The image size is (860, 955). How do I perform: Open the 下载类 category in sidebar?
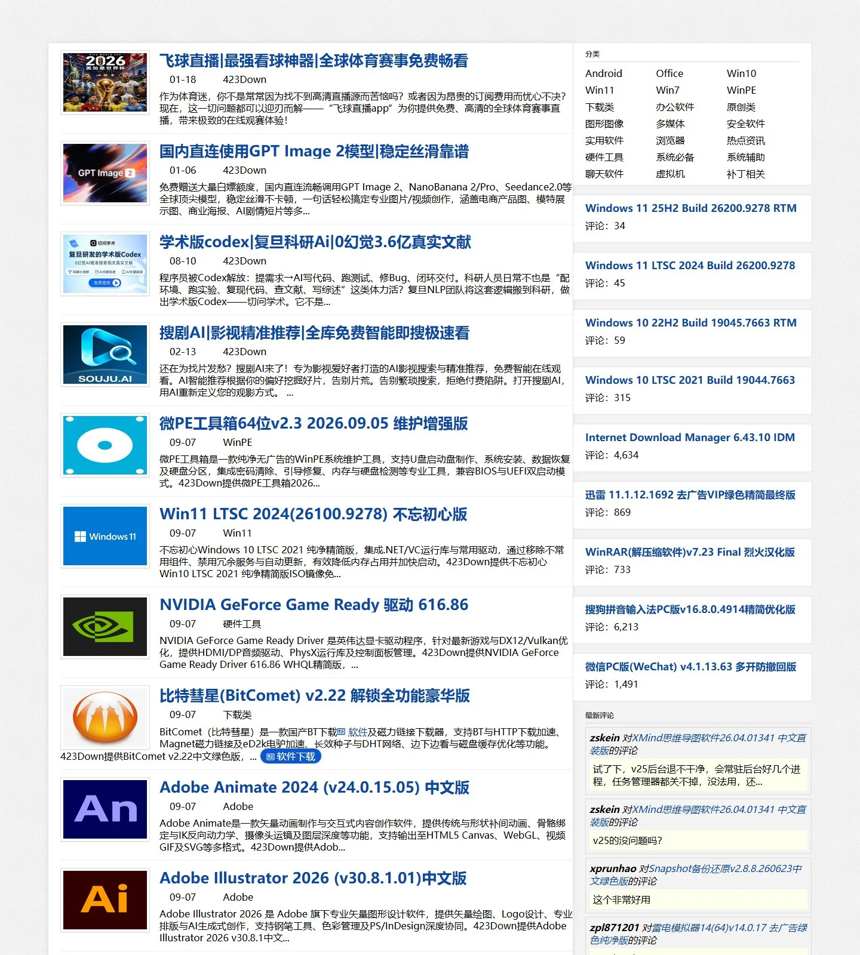coord(600,107)
